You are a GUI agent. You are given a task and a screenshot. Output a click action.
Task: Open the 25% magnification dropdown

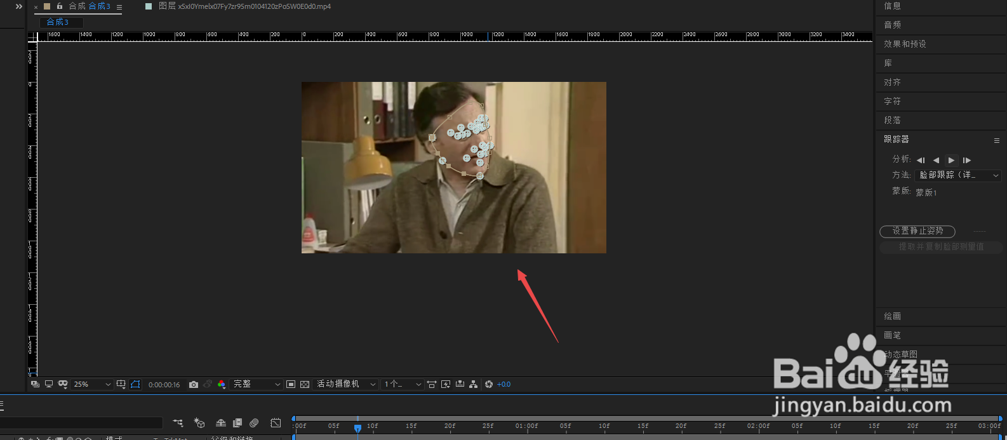click(x=92, y=384)
